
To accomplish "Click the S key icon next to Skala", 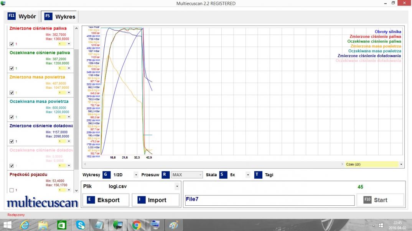I will (223, 175).
